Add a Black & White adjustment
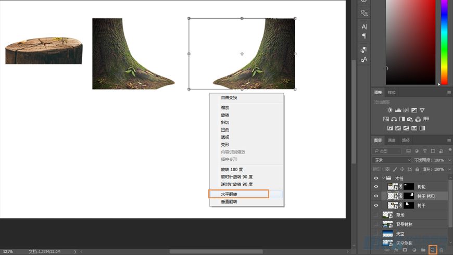The width and height of the screenshot is (453, 255). (x=402, y=119)
